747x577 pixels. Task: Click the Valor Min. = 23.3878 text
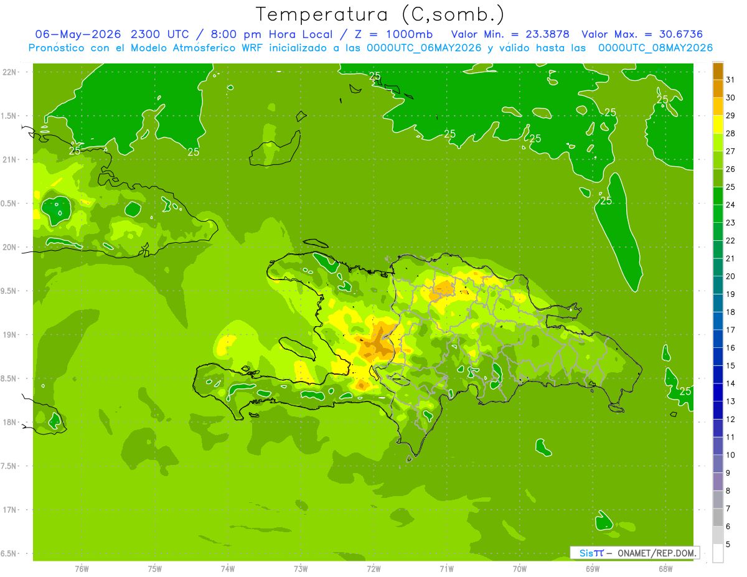pos(510,34)
